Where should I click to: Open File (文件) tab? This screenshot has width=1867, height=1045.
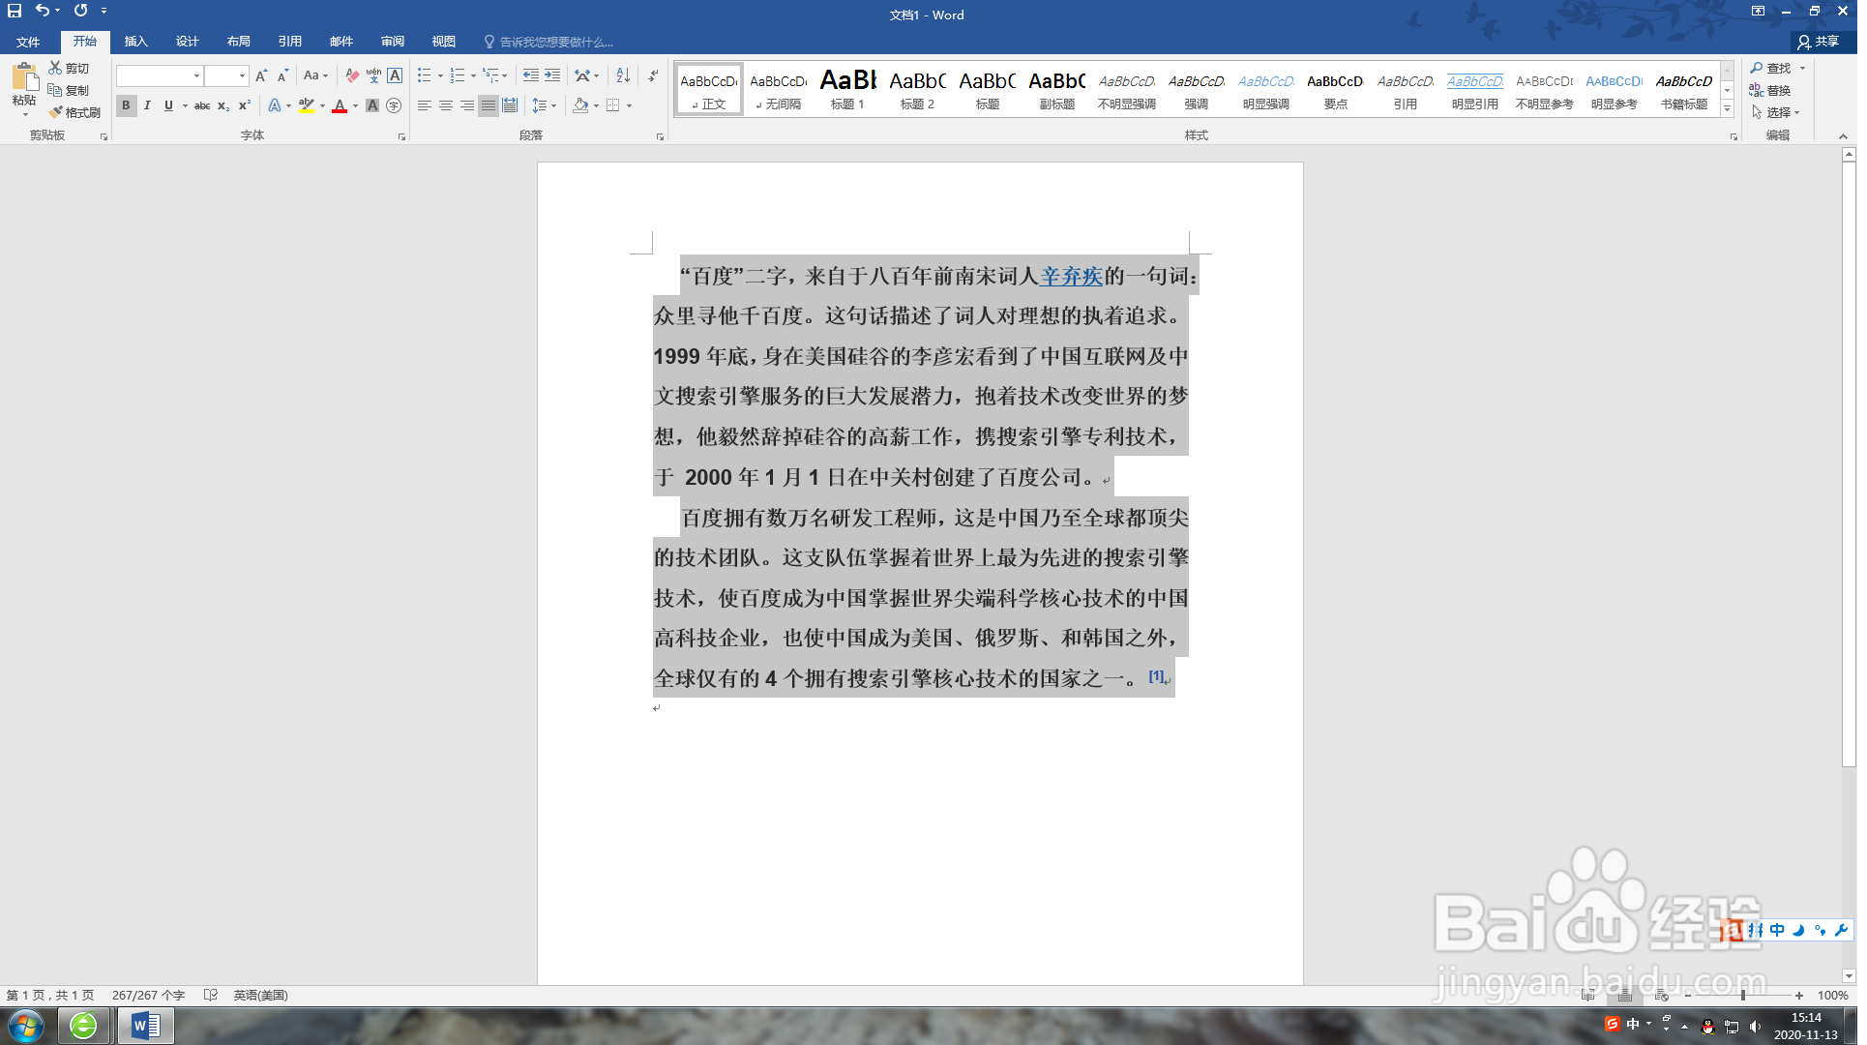click(x=28, y=42)
